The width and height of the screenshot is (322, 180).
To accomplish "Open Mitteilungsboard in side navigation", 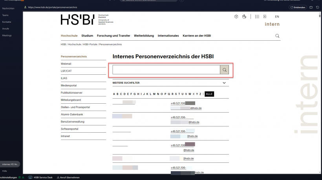I will pyautogui.click(x=71, y=100).
